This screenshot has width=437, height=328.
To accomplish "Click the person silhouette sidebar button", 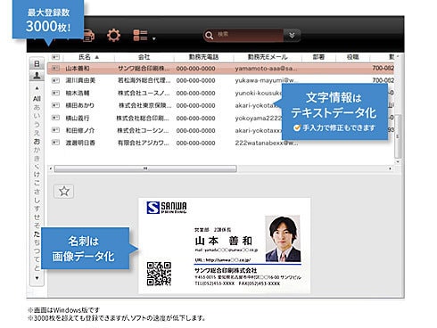I will [37, 76].
